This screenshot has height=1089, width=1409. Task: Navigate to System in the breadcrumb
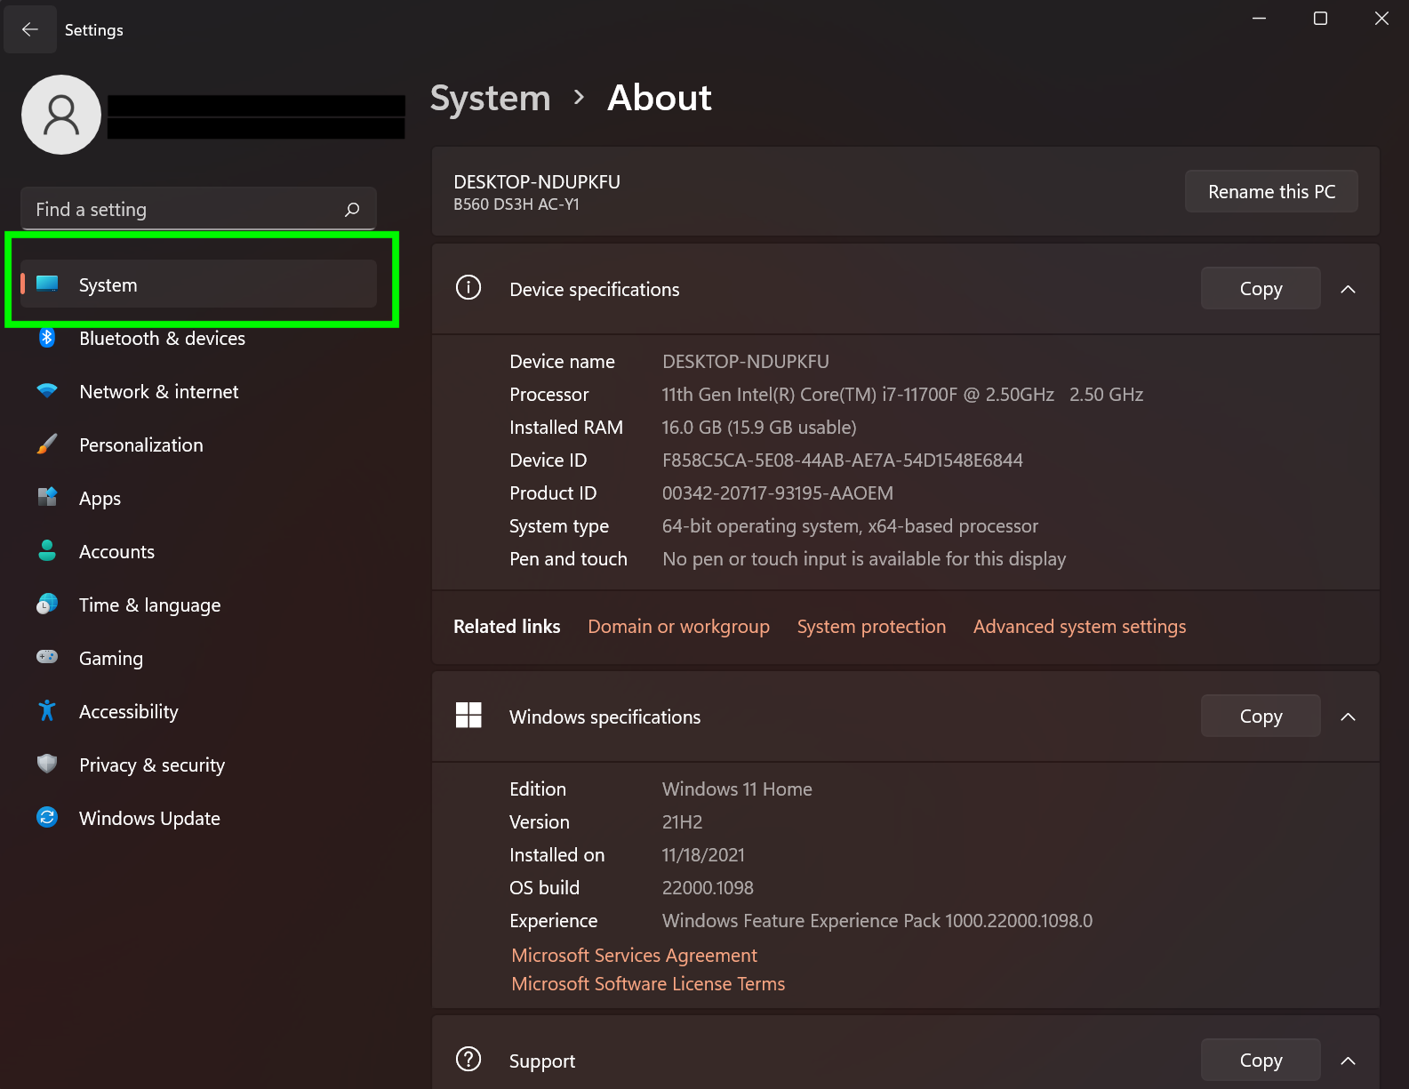click(490, 98)
